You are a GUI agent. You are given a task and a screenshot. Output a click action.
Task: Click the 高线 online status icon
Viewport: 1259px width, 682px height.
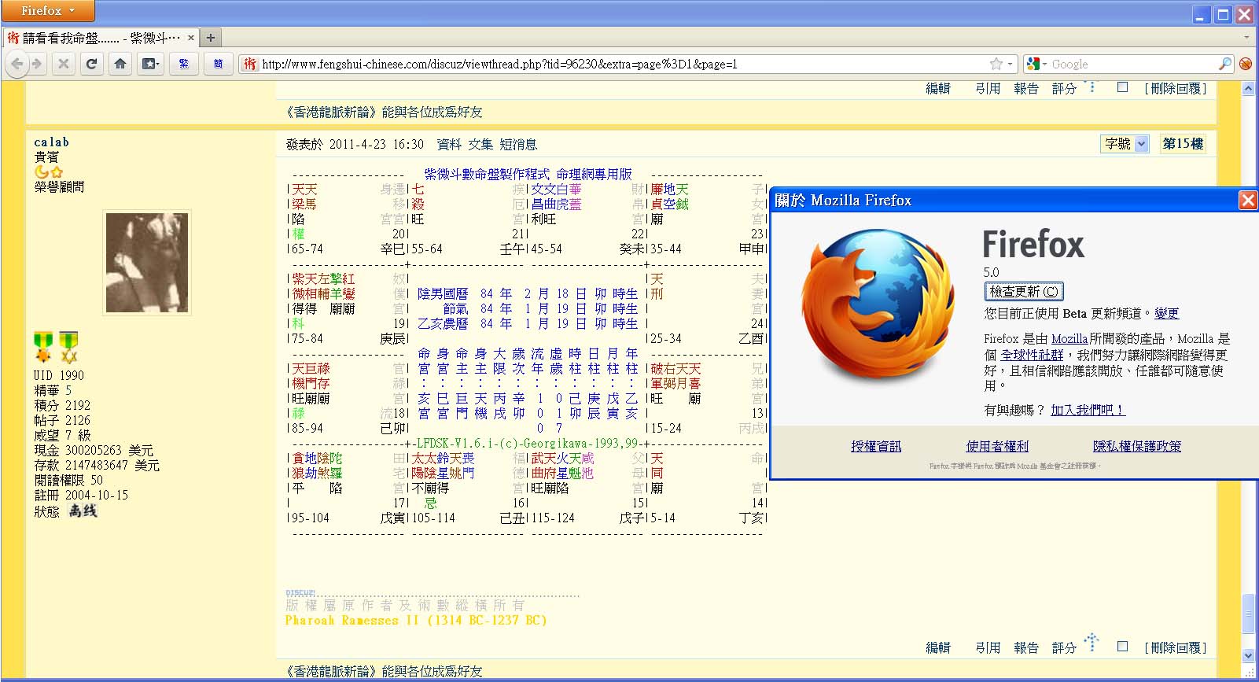point(83,511)
